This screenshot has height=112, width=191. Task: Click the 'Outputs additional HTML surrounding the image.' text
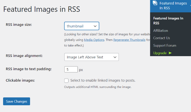coord(98,87)
